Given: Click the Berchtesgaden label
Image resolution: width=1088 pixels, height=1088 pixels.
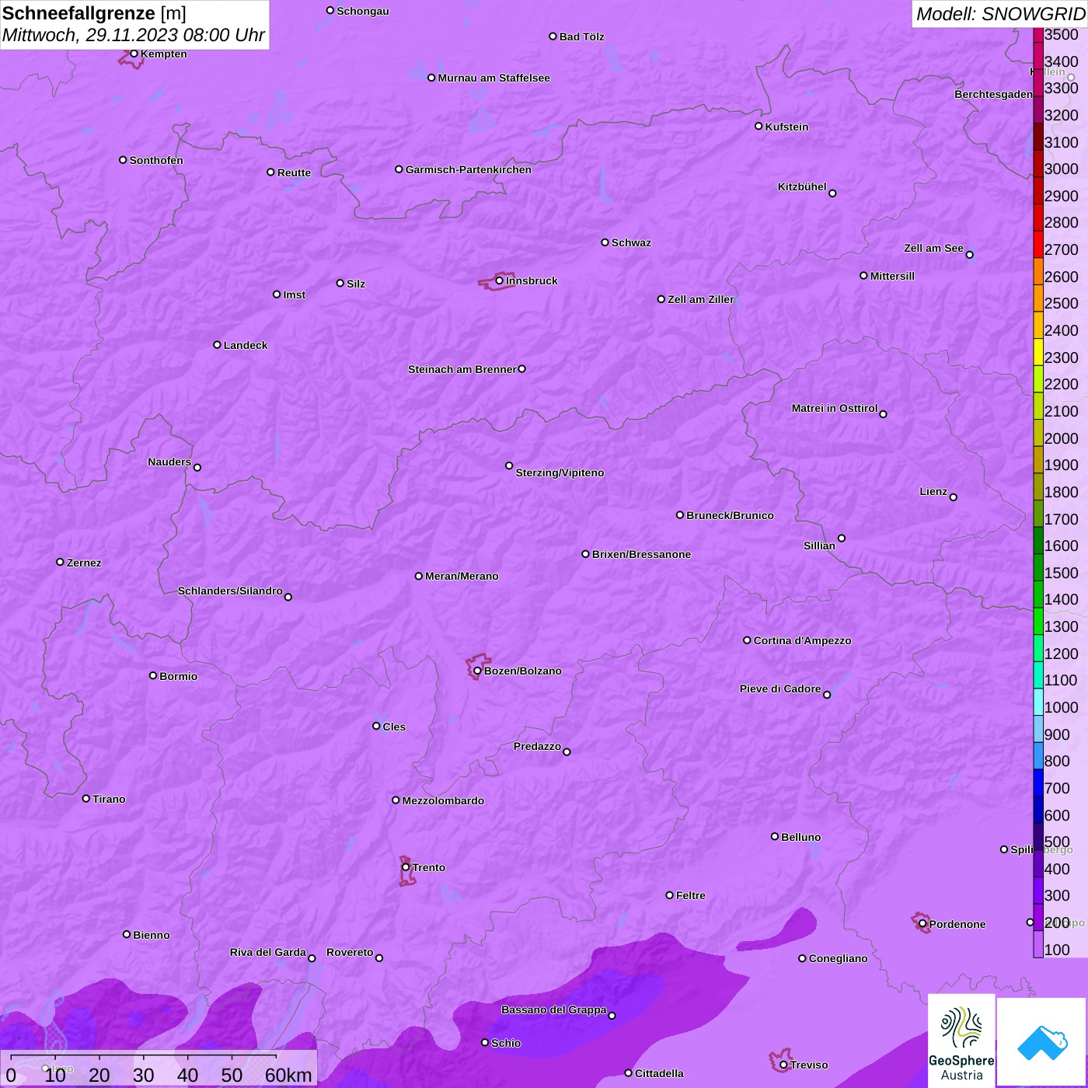Looking at the screenshot, I should tap(993, 94).
